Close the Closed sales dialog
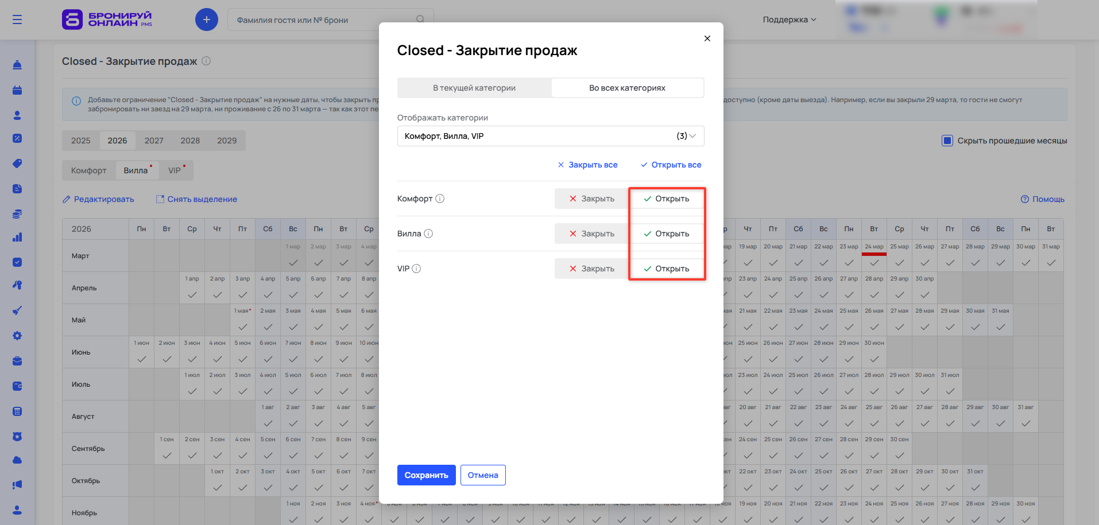The image size is (1099, 525). tap(707, 38)
